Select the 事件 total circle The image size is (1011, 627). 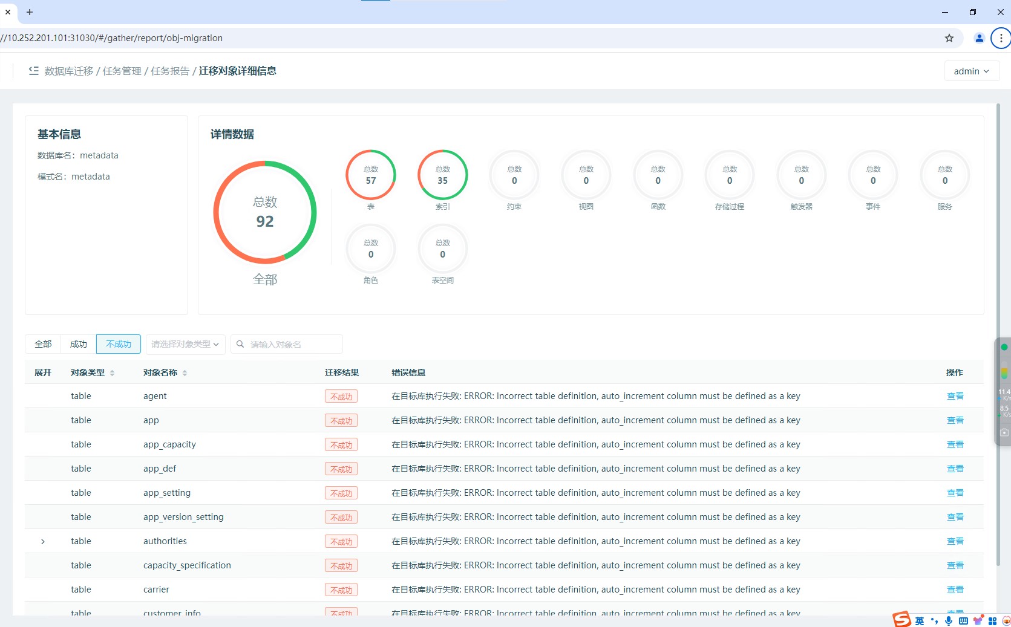873,175
